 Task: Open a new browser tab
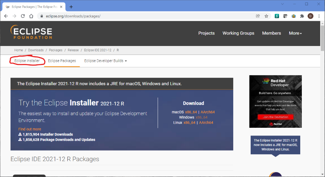71,7
